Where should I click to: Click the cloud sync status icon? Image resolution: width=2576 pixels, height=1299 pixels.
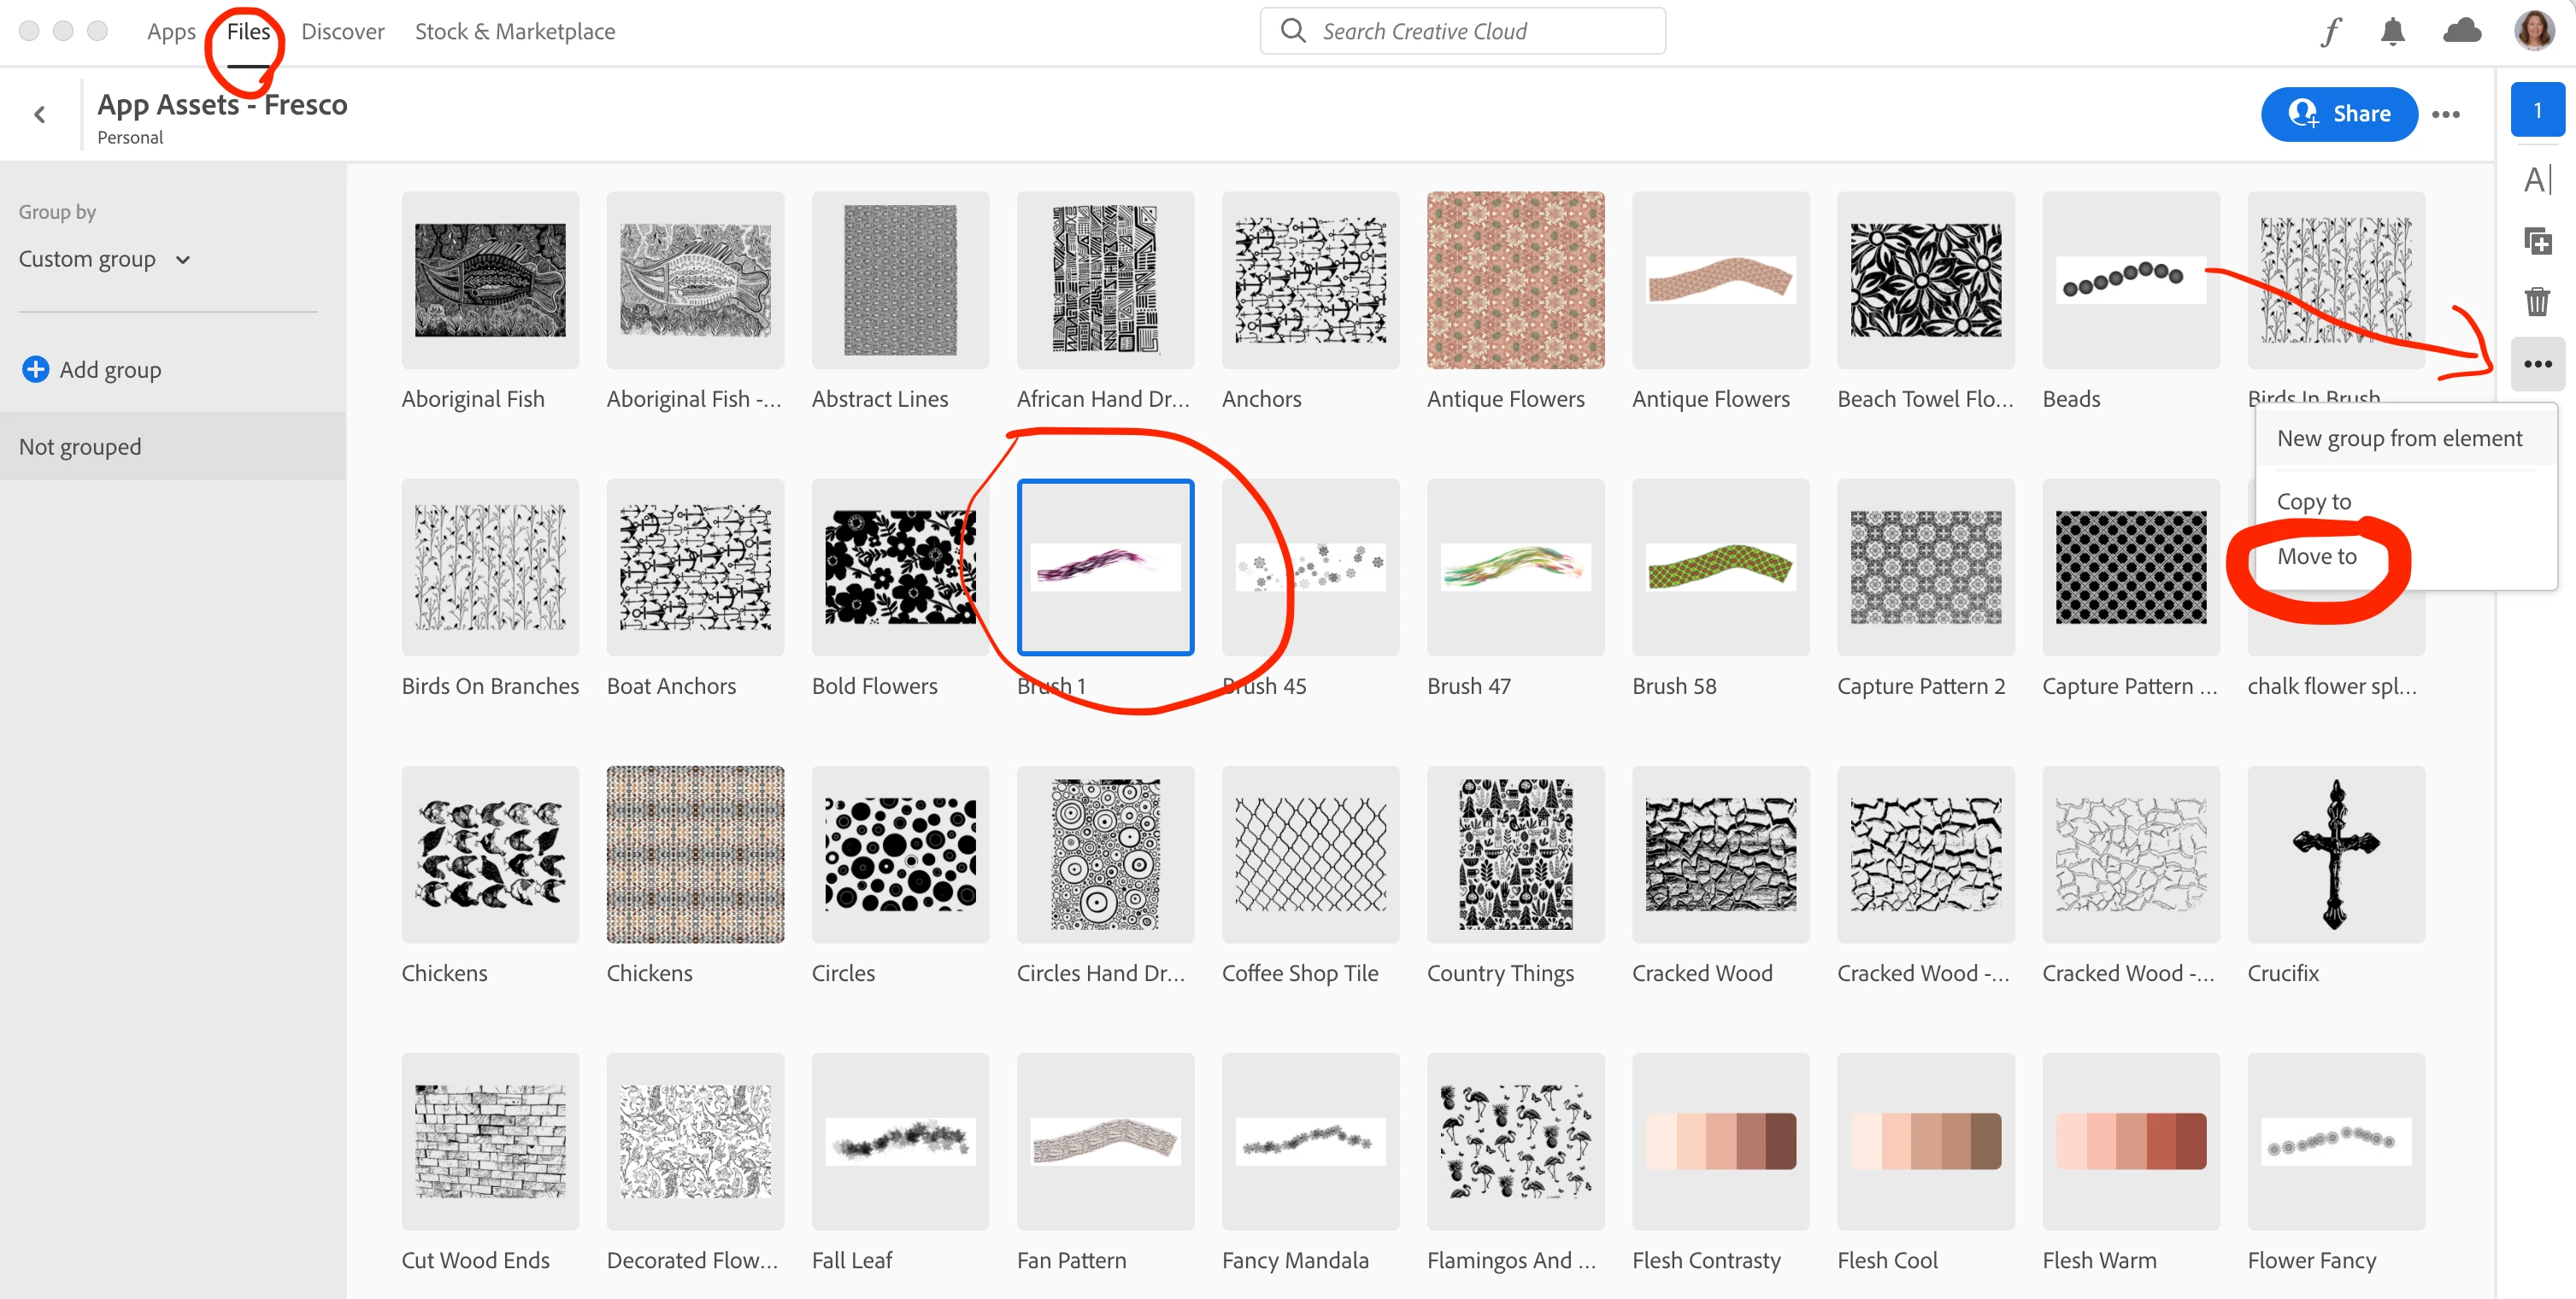2461,32
